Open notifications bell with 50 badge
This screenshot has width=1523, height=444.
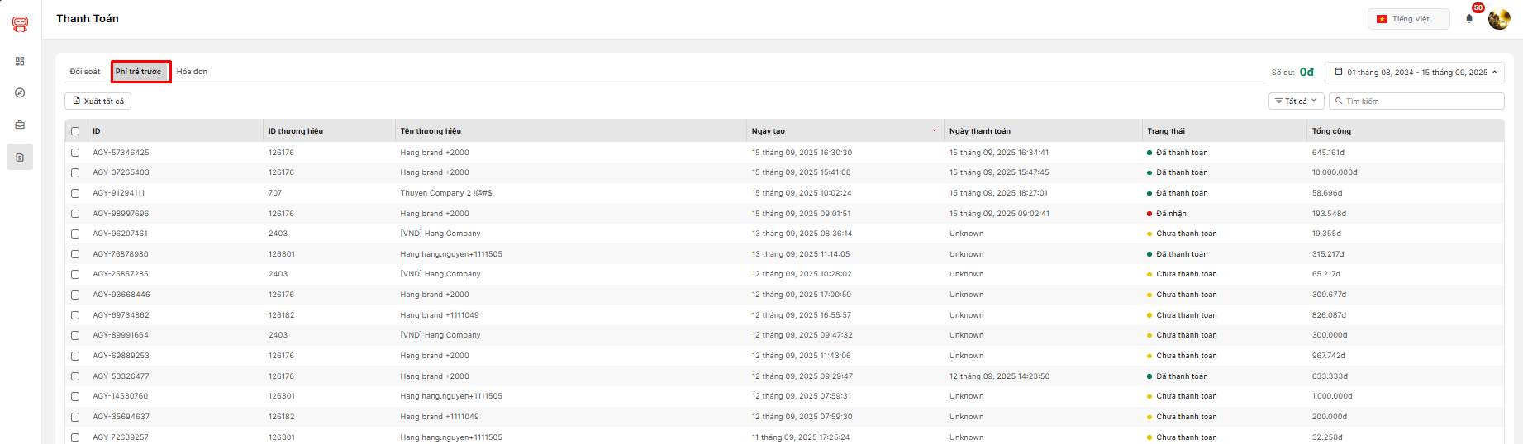(x=1469, y=18)
